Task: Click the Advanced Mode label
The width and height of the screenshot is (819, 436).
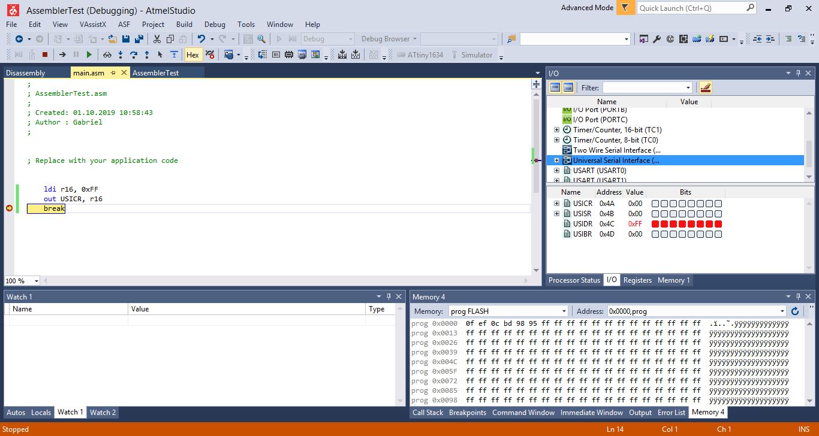Action: point(587,8)
